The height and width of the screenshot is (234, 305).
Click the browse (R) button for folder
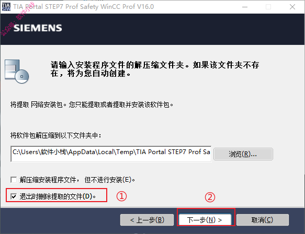pos(243,154)
